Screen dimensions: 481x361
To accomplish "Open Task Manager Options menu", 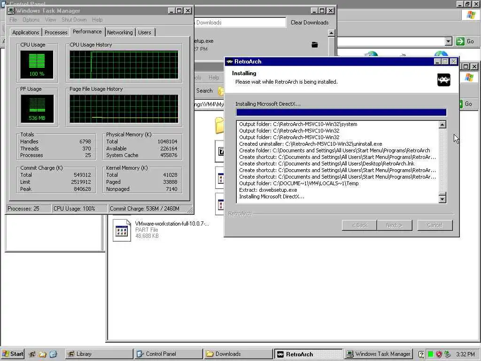I will coord(31,20).
